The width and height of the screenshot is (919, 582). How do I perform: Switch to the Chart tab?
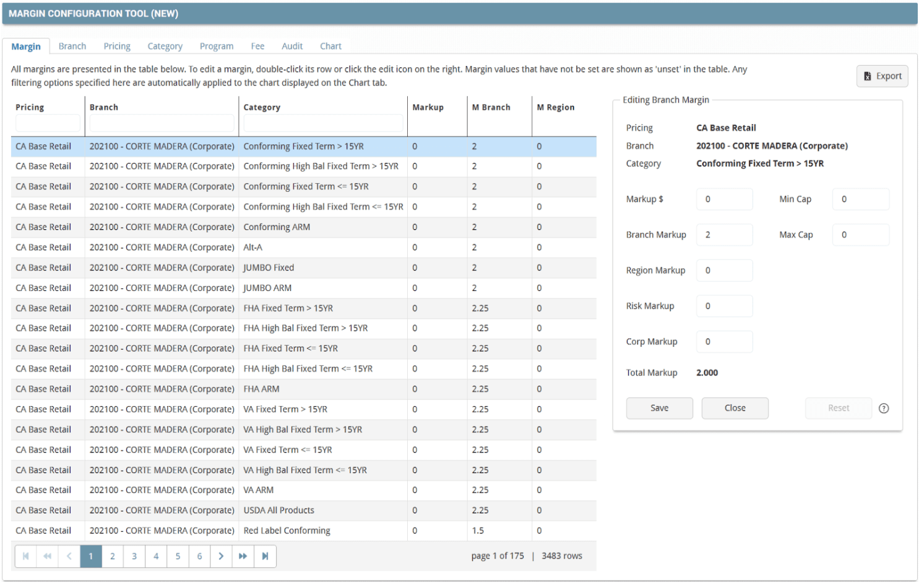tap(330, 46)
